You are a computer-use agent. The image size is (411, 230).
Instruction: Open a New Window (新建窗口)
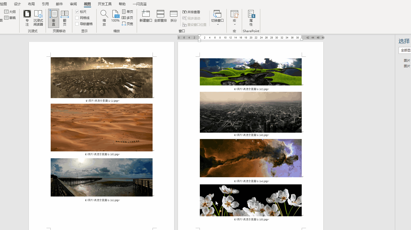coord(146,16)
